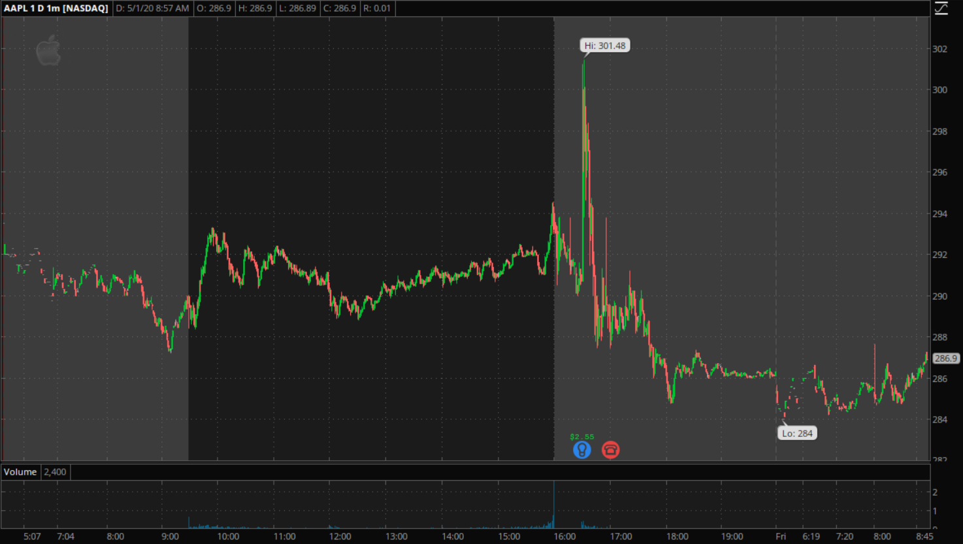Click the 'Fri' date marker on time axis
This screenshot has width=963, height=544.
tap(780, 537)
